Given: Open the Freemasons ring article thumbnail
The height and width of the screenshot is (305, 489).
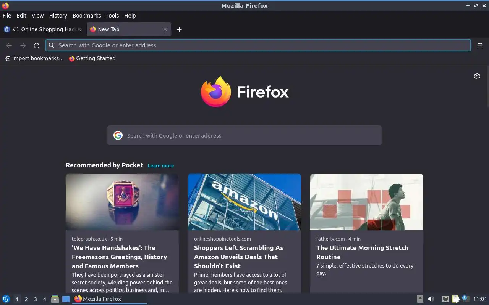Looking at the screenshot, I should (x=122, y=202).
